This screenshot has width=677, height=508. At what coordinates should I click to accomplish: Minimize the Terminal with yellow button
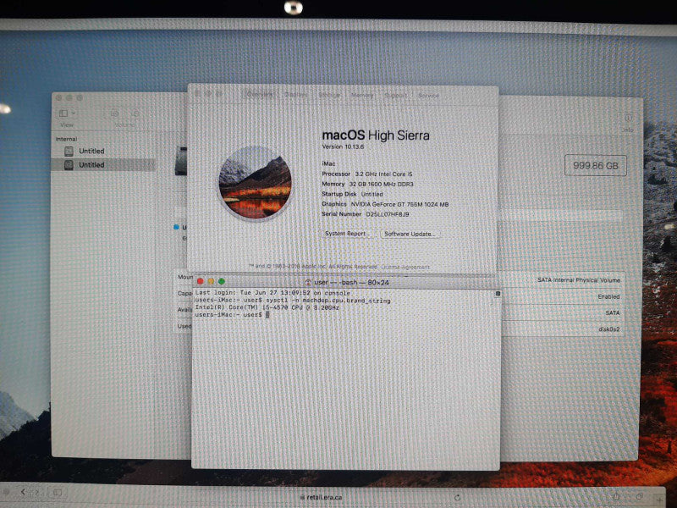click(x=211, y=281)
